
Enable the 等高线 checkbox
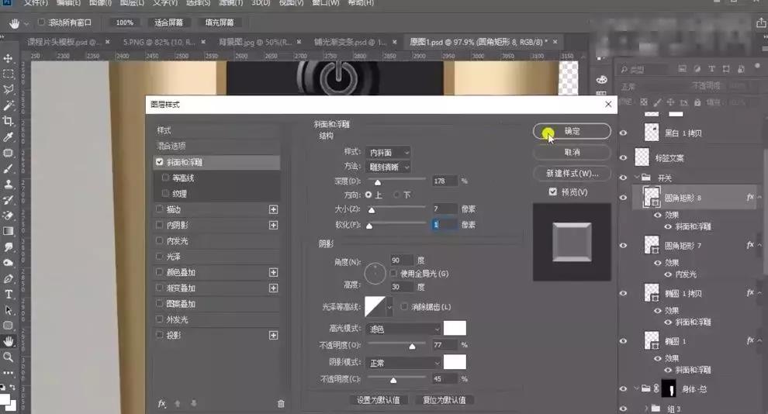pos(165,178)
